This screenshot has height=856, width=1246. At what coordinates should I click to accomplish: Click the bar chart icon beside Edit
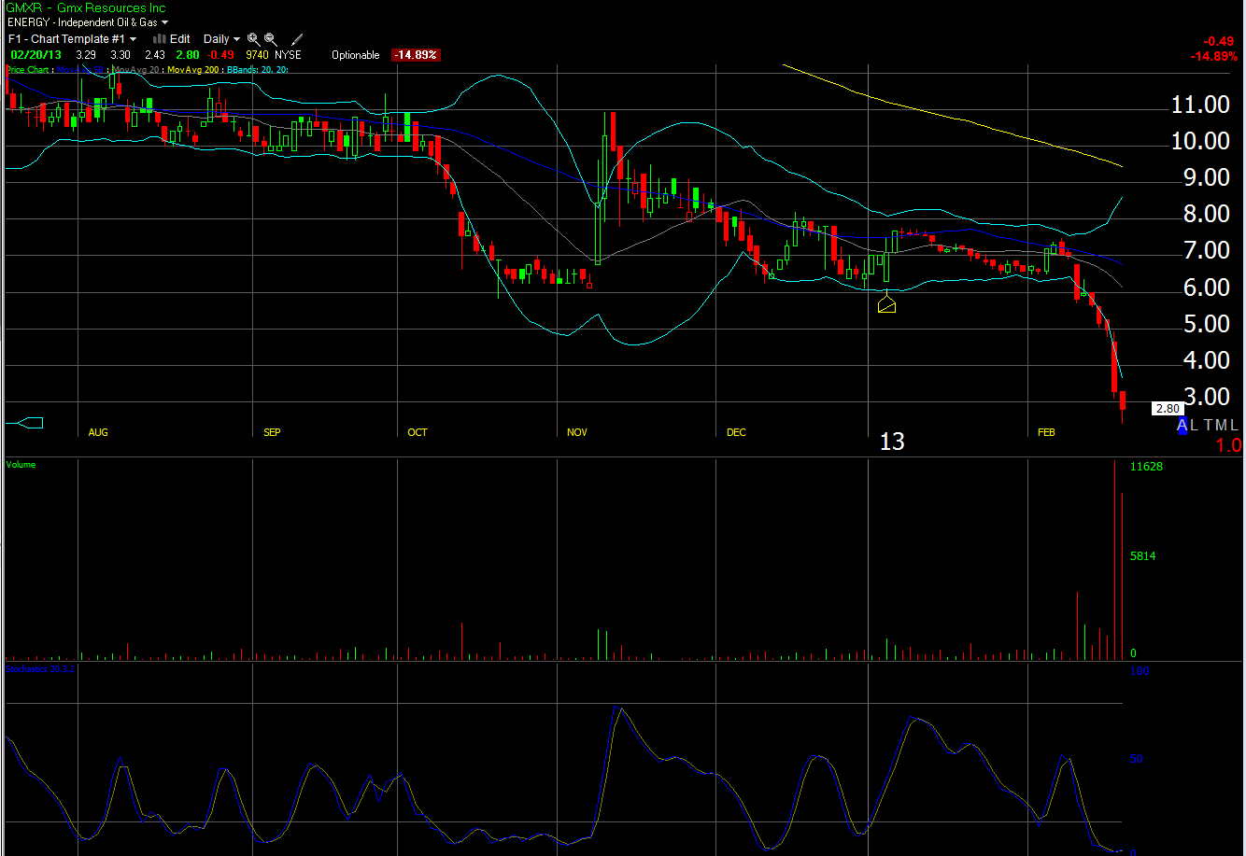159,39
